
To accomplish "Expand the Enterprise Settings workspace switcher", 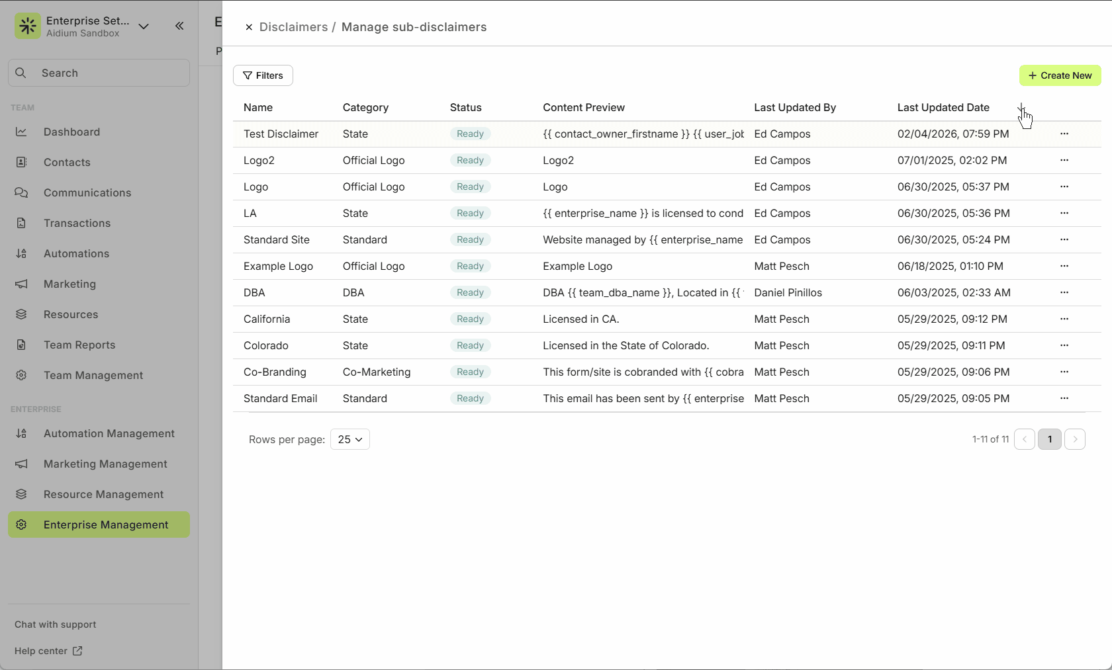I will click(x=144, y=26).
